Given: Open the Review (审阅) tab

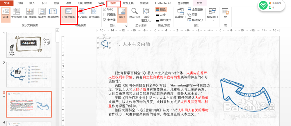Looking at the screenshot, I should [101, 3].
